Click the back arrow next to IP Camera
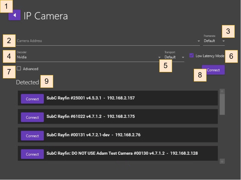241x180 pixels. (x=14, y=15)
